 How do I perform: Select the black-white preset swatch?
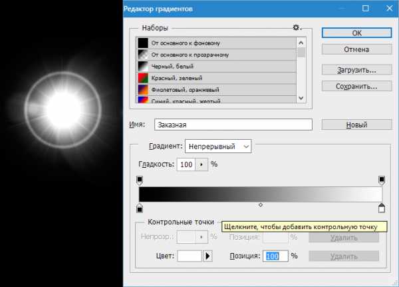click(143, 67)
